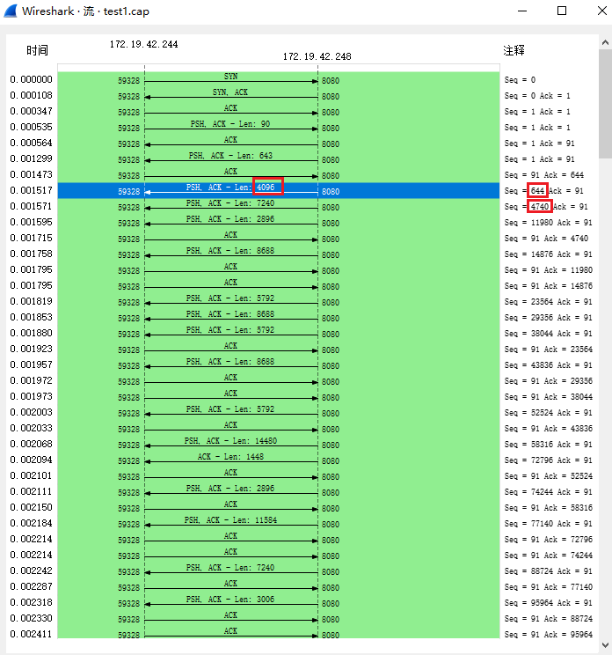The height and width of the screenshot is (655, 612).
Task: Click the 注释 column header
Action: (x=514, y=51)
